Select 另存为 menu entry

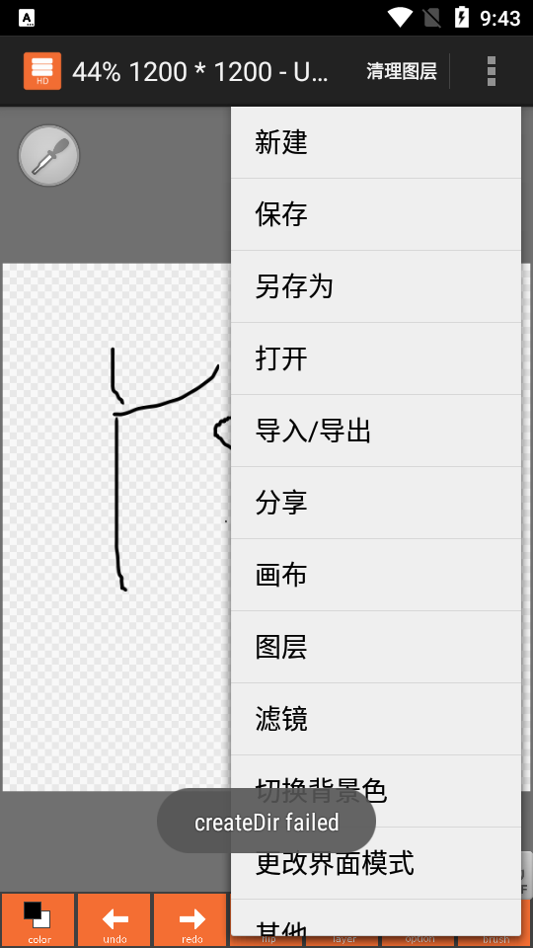click(x=376, y=286)
